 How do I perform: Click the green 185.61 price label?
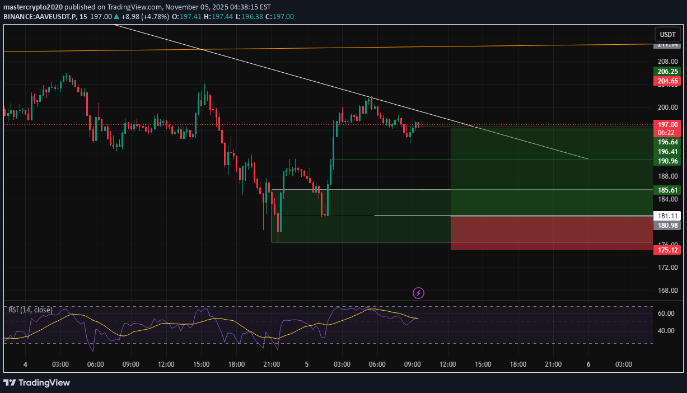point(667,190)
